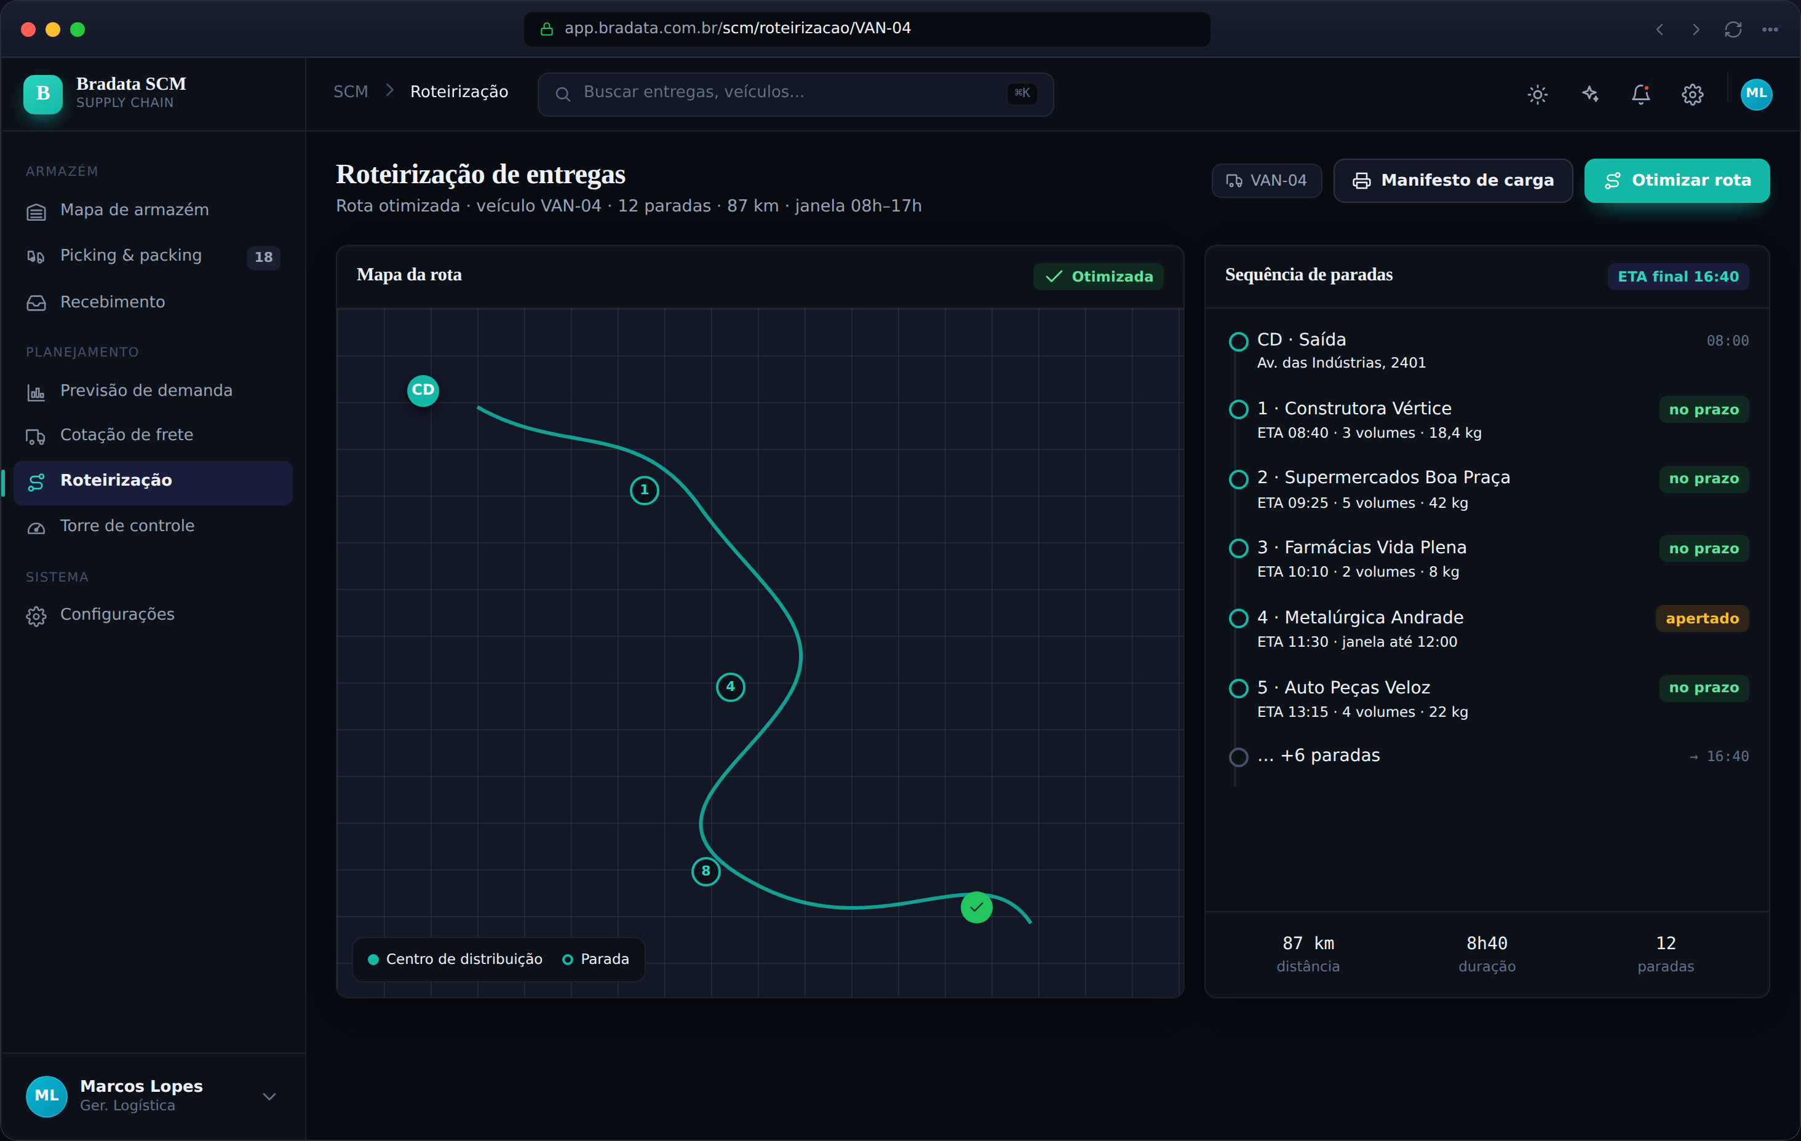Open Mapa de armazém in the sidebar
Screen dimensions: 1801x1141
[x=153, y=210]
